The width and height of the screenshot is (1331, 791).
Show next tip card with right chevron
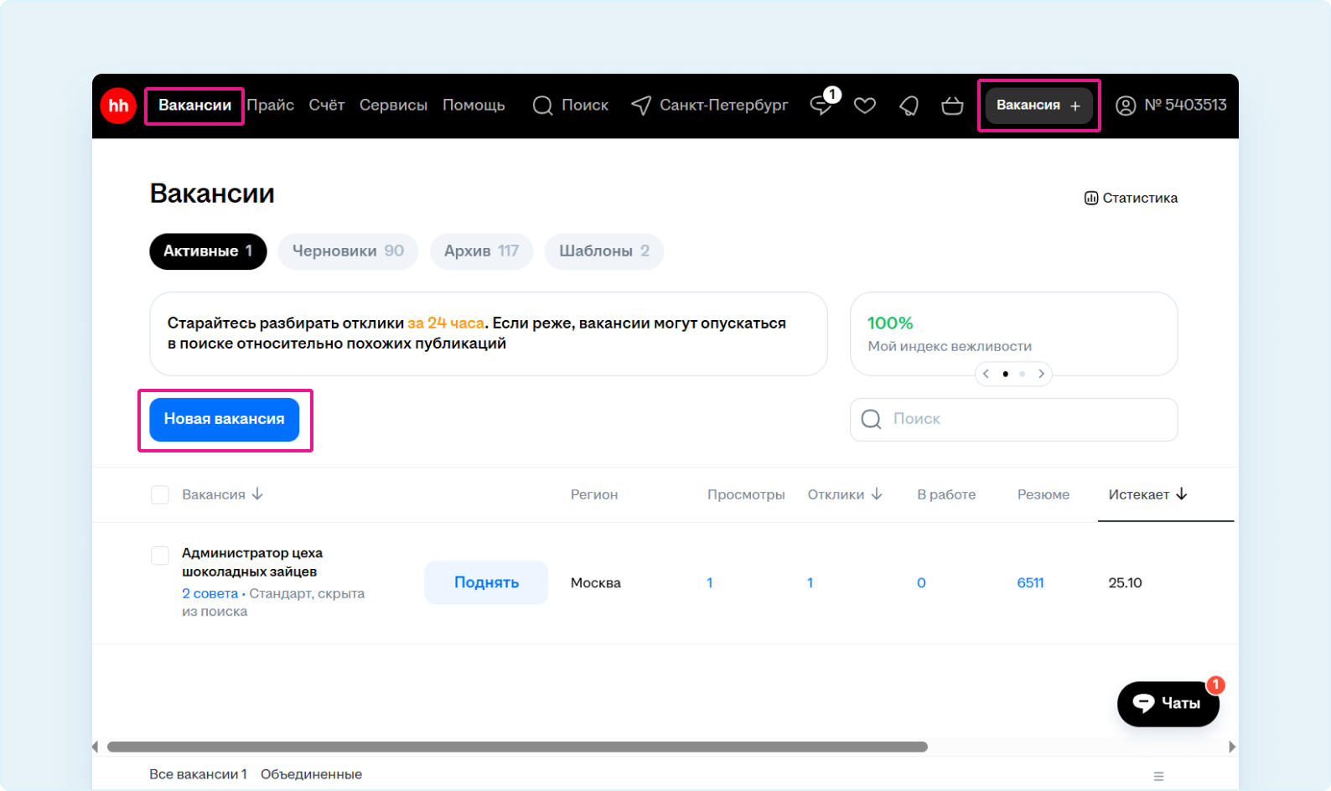[1041, 374]
